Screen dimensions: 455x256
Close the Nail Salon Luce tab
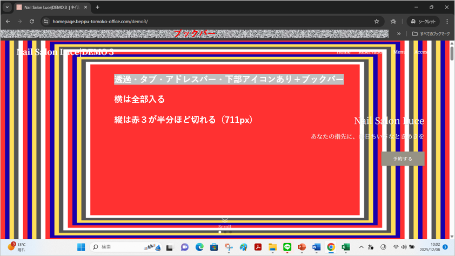tap(85, 7)
